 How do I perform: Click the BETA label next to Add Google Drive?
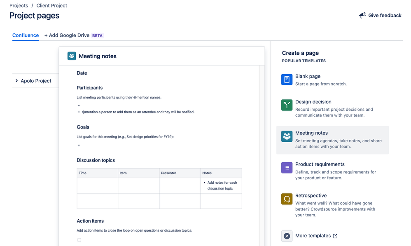click(x=97, y=35)
